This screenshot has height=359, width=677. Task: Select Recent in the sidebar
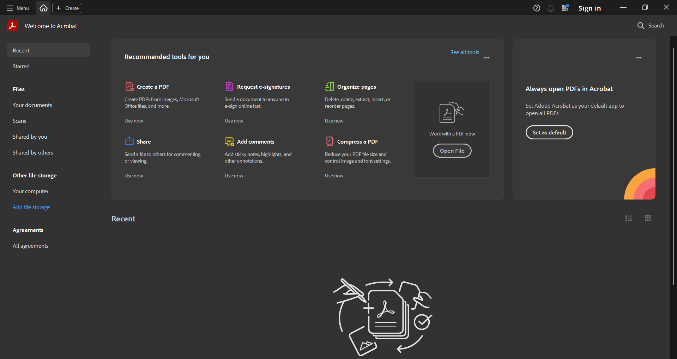click(x=48, y=50)
